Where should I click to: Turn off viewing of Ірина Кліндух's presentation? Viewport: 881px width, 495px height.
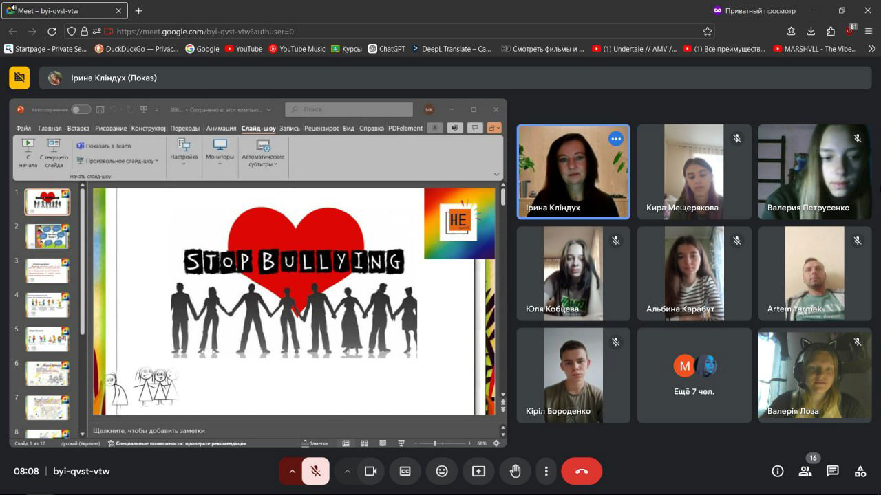coord(19,78)
